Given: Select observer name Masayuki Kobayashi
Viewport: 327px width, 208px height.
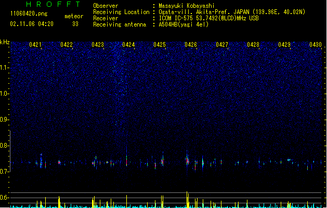Looking at the screenshot, I should pos(187,6).
